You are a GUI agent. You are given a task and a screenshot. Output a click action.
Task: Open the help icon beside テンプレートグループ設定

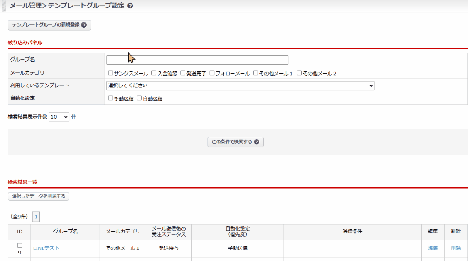130,6
